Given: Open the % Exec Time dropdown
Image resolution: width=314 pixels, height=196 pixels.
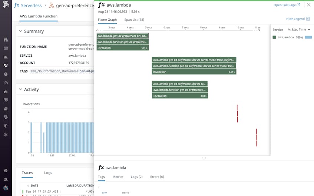Looking at the screenshot, I should click(x=299, y=30).
